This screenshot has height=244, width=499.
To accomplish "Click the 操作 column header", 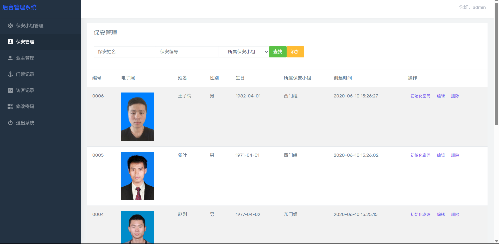I will 413,78.
